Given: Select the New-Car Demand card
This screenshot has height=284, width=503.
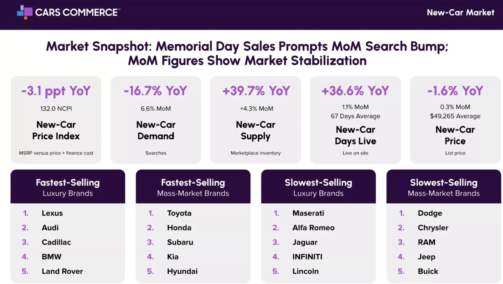Looking at the screenshot, I should coord(156,120).
